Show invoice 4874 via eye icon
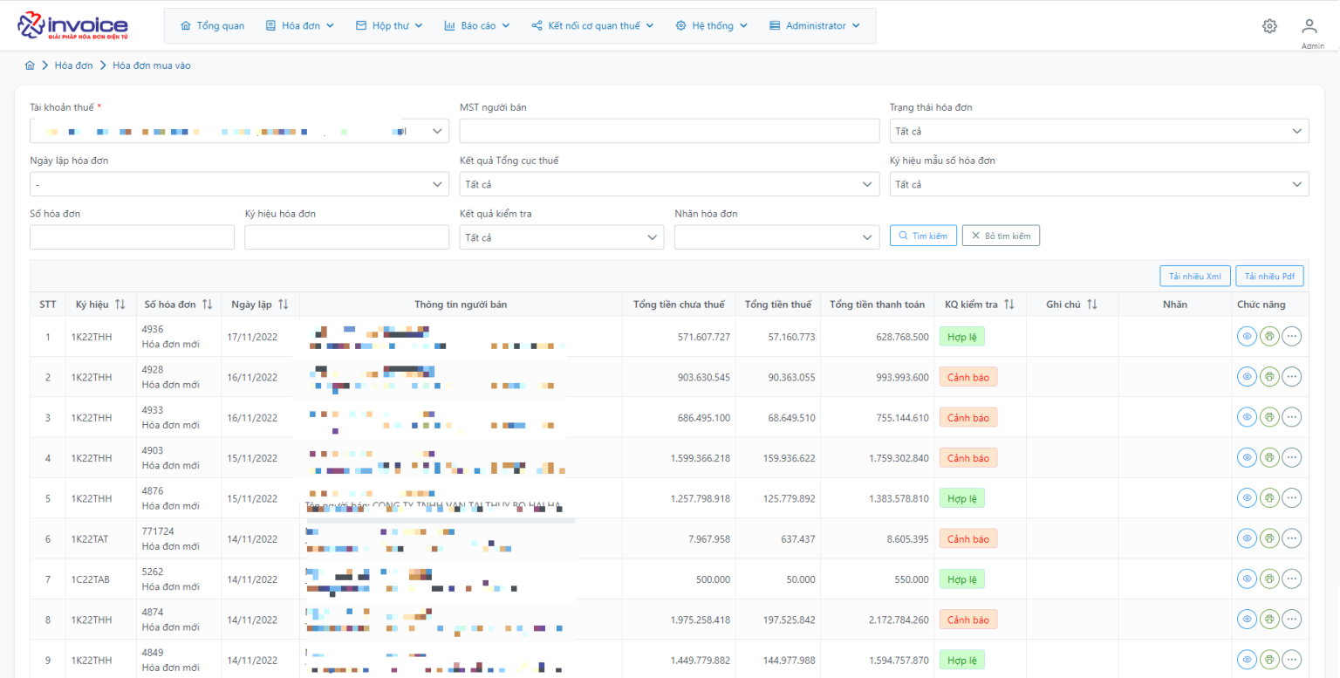 (1248, 620)
